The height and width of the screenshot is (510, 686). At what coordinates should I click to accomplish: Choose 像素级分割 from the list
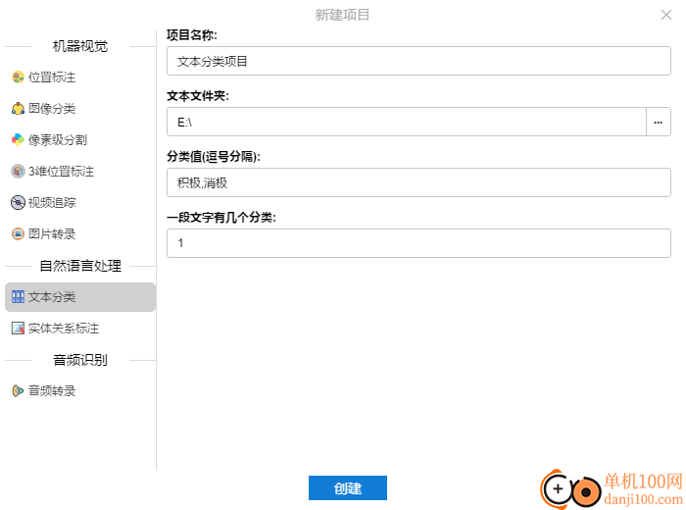pos(80,140)
